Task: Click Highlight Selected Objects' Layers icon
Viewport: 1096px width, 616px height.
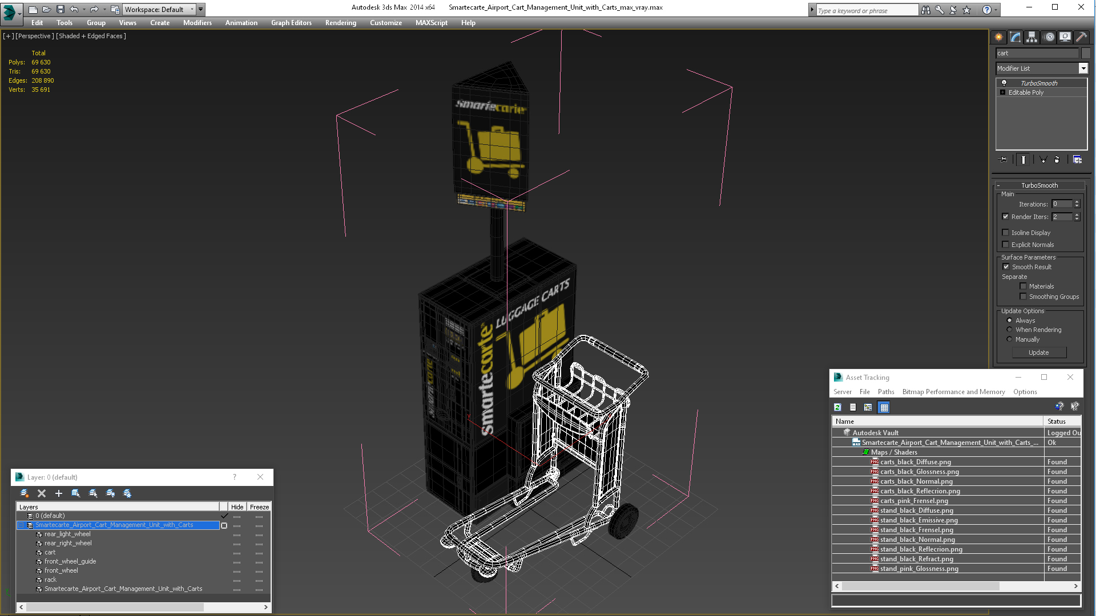Action: tap(93, 493)
